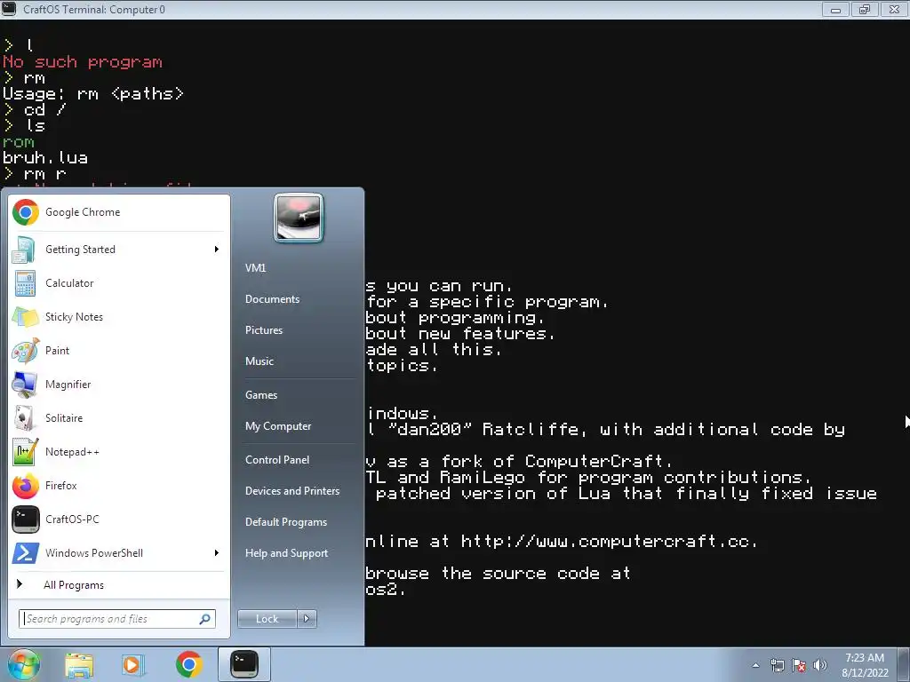Restore down the CraftOS Terminal window
The image size is (910, 682).
point(865,9)
